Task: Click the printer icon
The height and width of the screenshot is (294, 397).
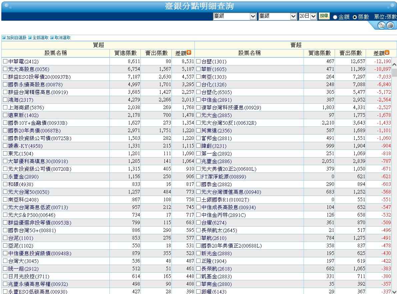Action: click(x=390, y=25)
